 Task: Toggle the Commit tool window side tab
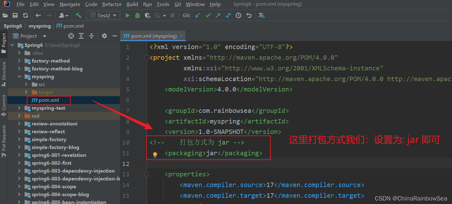(x=4, y=105)
